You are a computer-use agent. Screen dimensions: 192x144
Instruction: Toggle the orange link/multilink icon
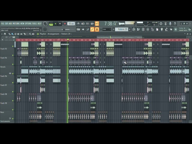click(x=92, y=29)
